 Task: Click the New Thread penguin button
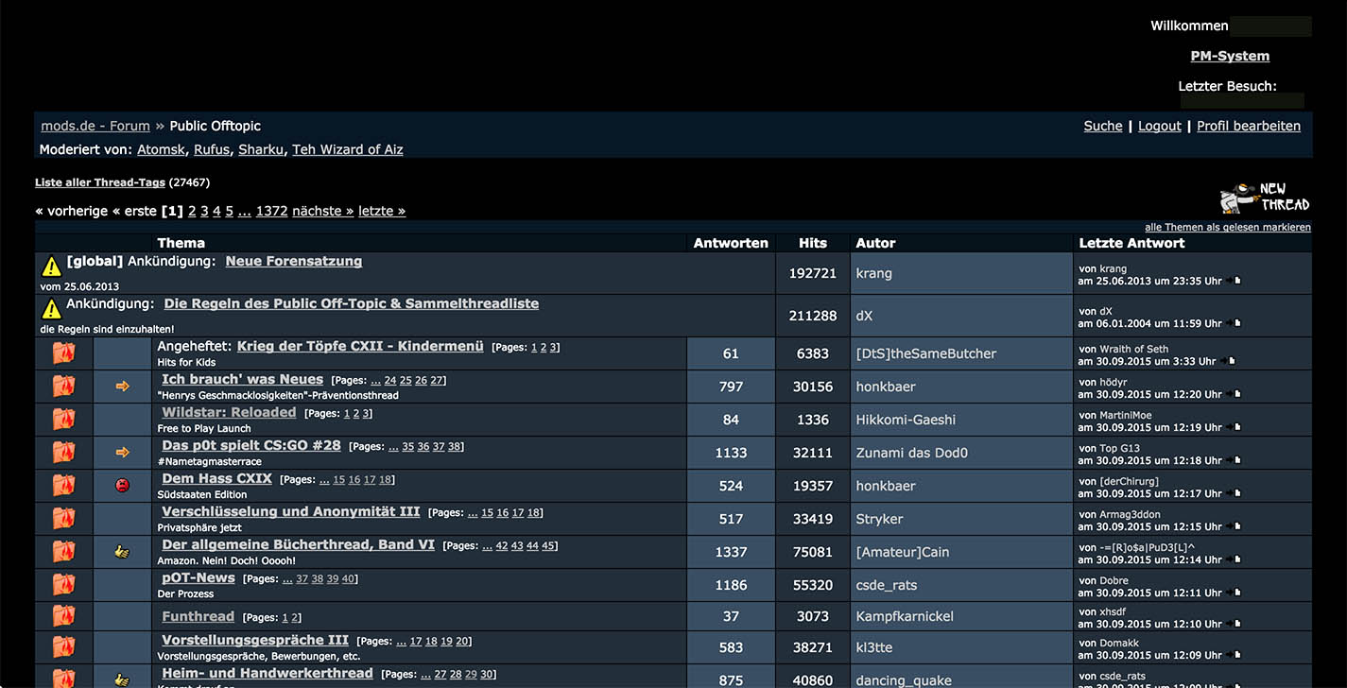point(1265,198)
